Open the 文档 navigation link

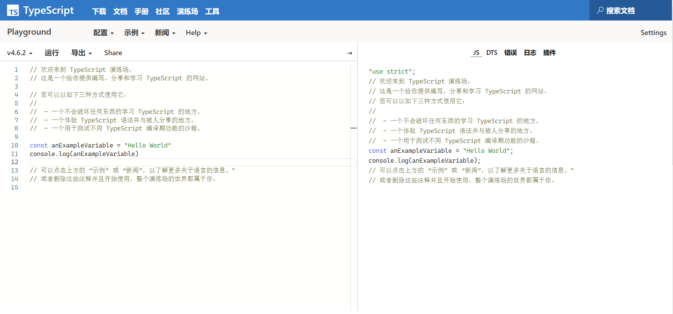(x=120, y=11)
